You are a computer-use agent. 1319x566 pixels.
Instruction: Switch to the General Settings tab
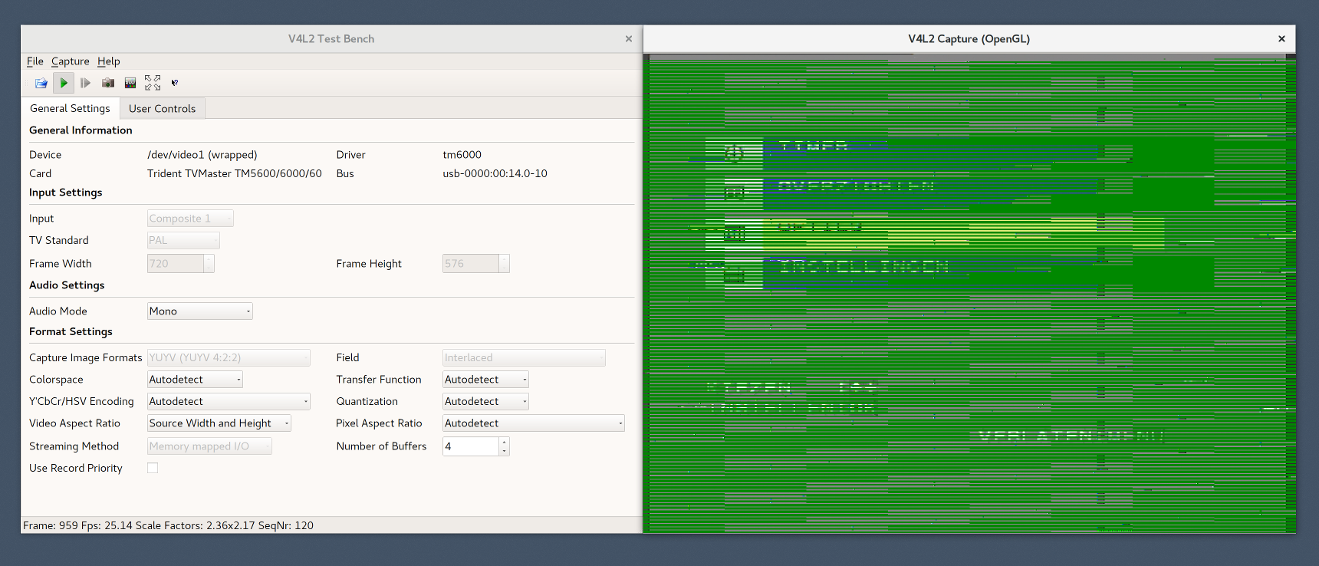pyautogui.click(x=70, y=108)
